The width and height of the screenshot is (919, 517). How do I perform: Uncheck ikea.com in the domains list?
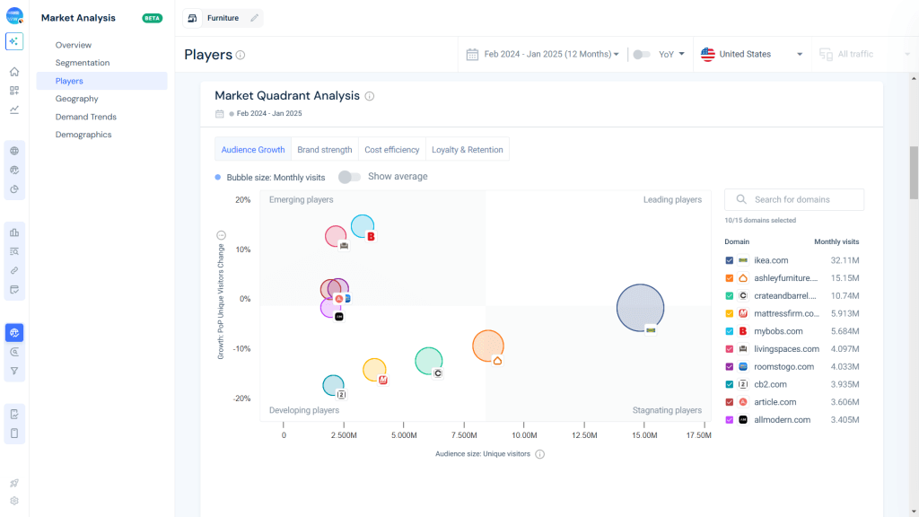730,259
